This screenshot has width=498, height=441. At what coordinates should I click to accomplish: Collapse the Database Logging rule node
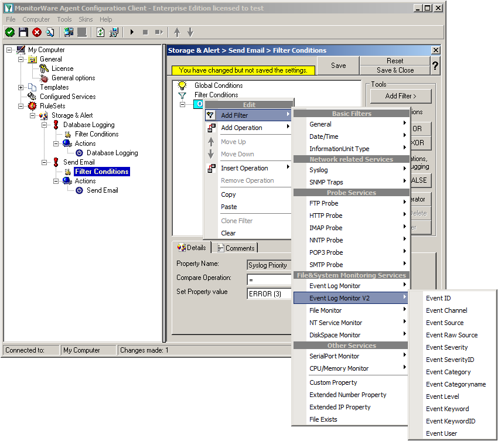(44, 125)
